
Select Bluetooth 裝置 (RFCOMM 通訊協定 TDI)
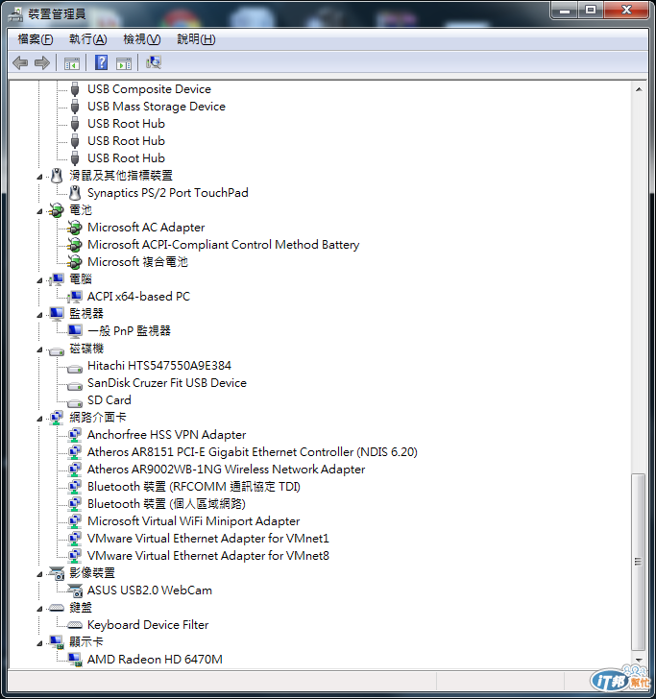pos(194,487)
